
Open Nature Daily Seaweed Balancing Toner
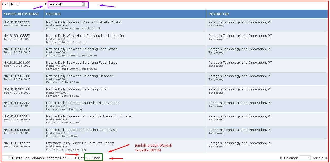(x=77, y=89)
